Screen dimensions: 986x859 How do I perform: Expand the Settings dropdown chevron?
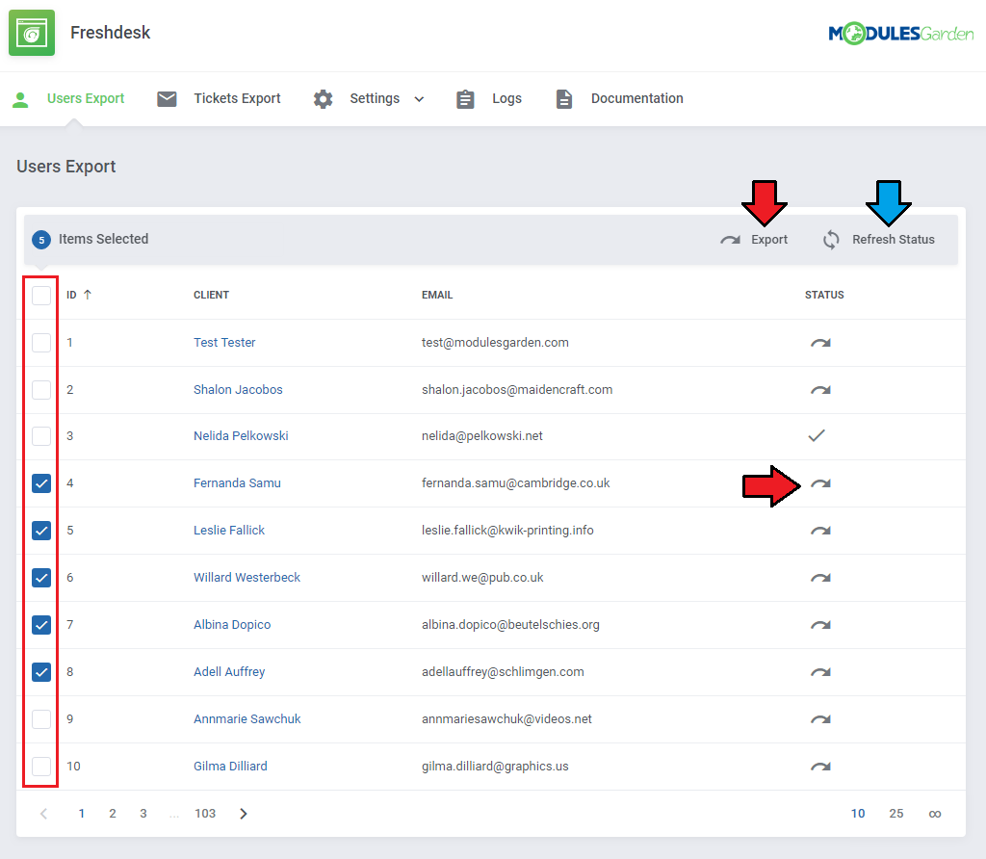pyautogui.click(x=420, y=99)
